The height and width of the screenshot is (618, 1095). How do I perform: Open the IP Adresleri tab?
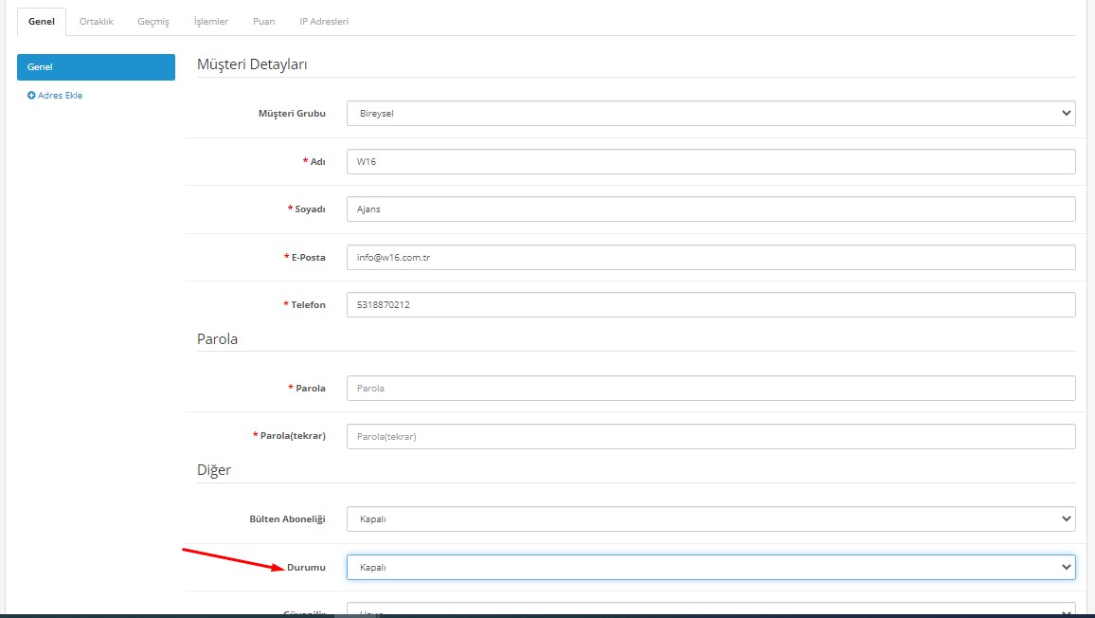(324, 22)
